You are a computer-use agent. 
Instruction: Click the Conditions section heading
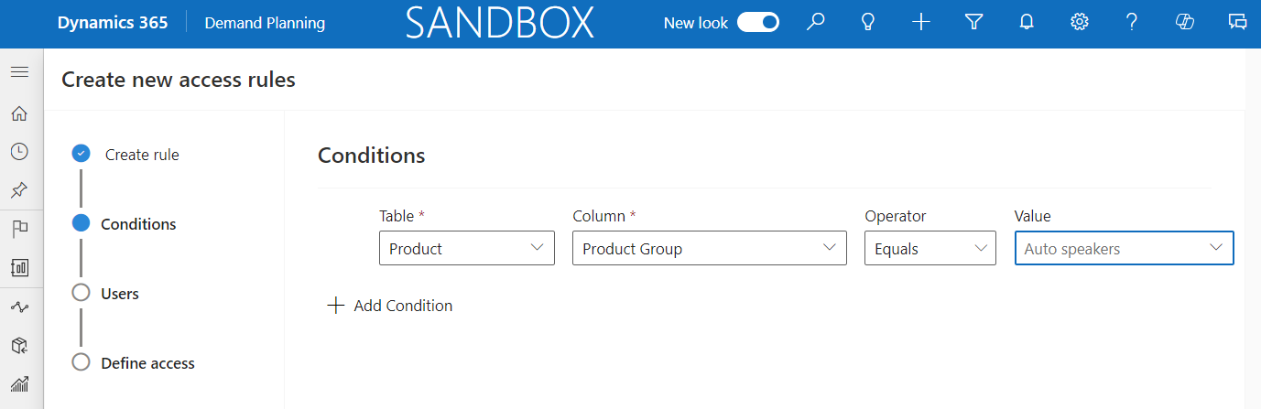click(372, 156)
